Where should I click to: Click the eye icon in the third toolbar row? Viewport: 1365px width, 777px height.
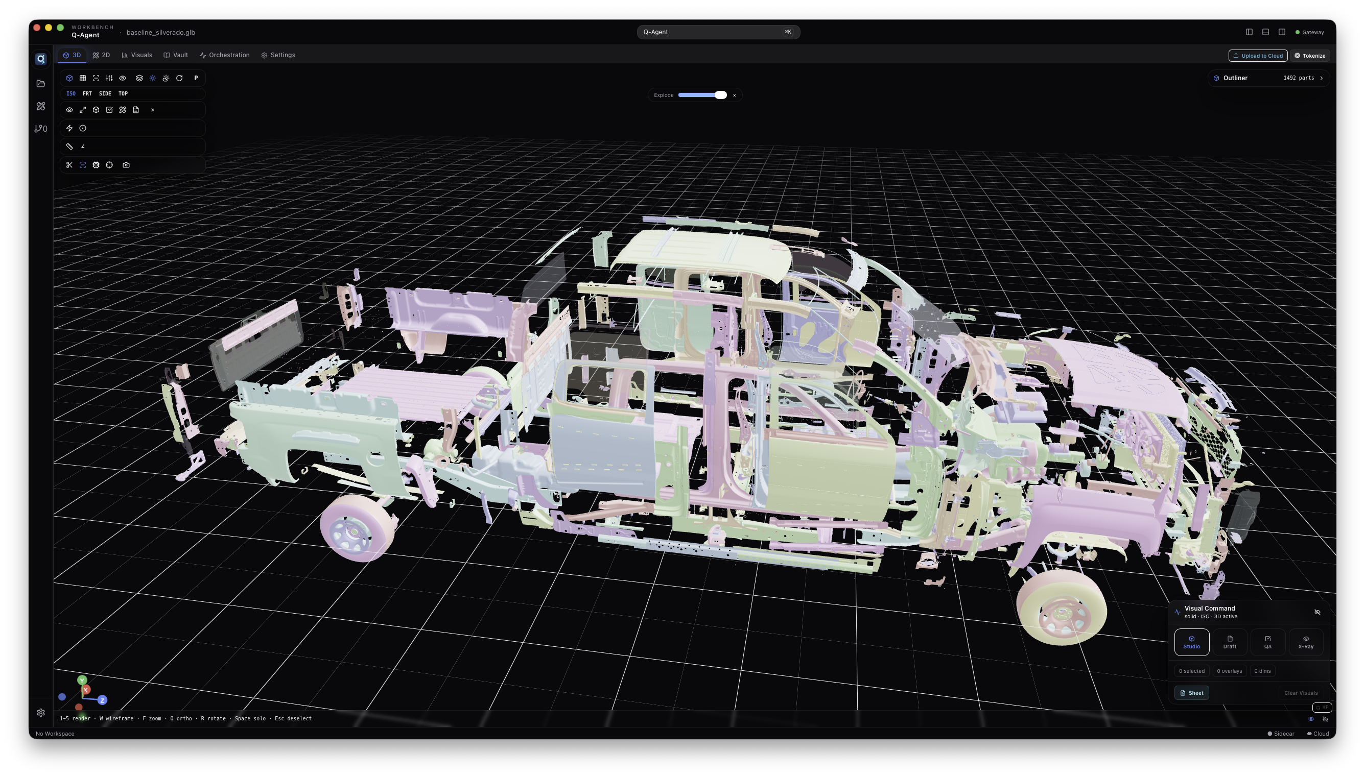(x=69, y=110)
